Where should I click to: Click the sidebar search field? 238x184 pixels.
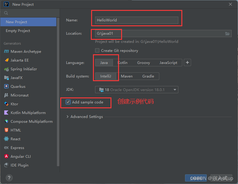(x=30, y=13)
